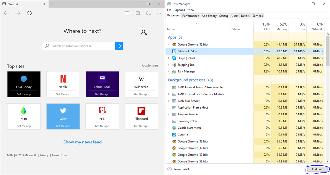Make a Web Note in Edge
Viewport: 330px width, 175px height.
(138, 13)
